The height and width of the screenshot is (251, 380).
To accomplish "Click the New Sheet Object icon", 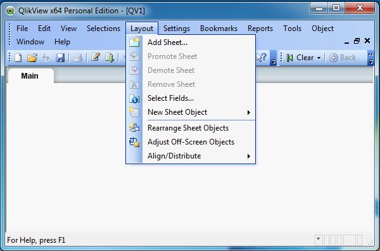I will coord(134,112).
